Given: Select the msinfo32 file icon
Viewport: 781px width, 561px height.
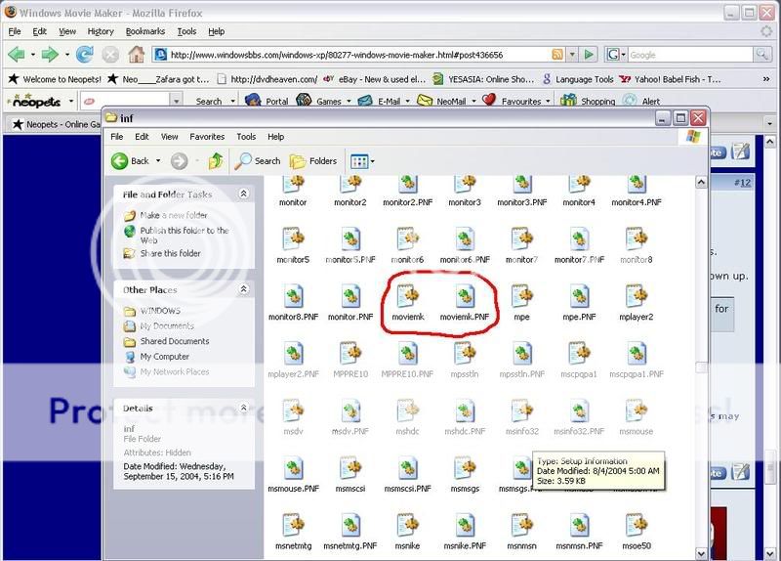Looking at the screenshot, I should [x=522, y=411].
